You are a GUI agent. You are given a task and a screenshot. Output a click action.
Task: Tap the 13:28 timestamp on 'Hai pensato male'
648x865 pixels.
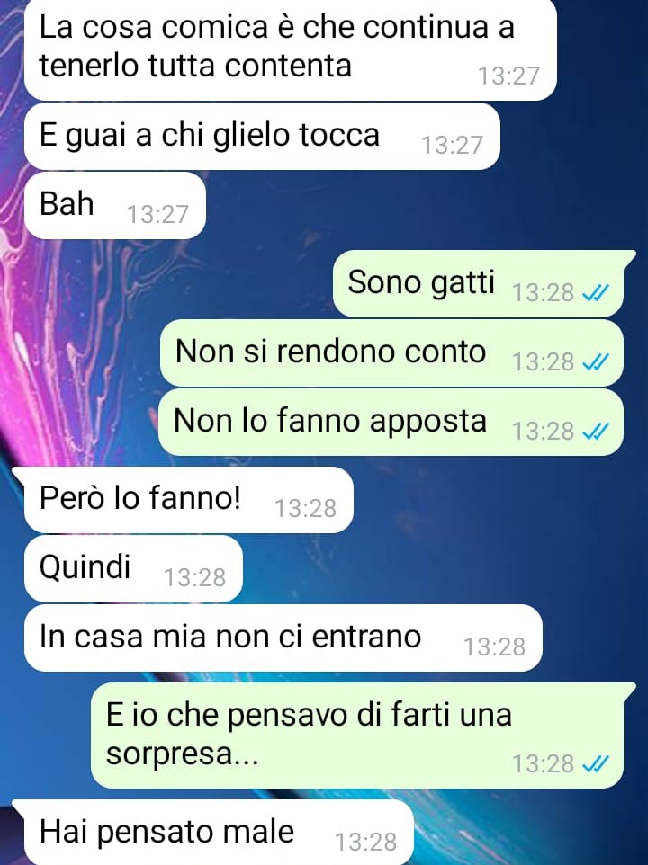(x=366, y=842)
